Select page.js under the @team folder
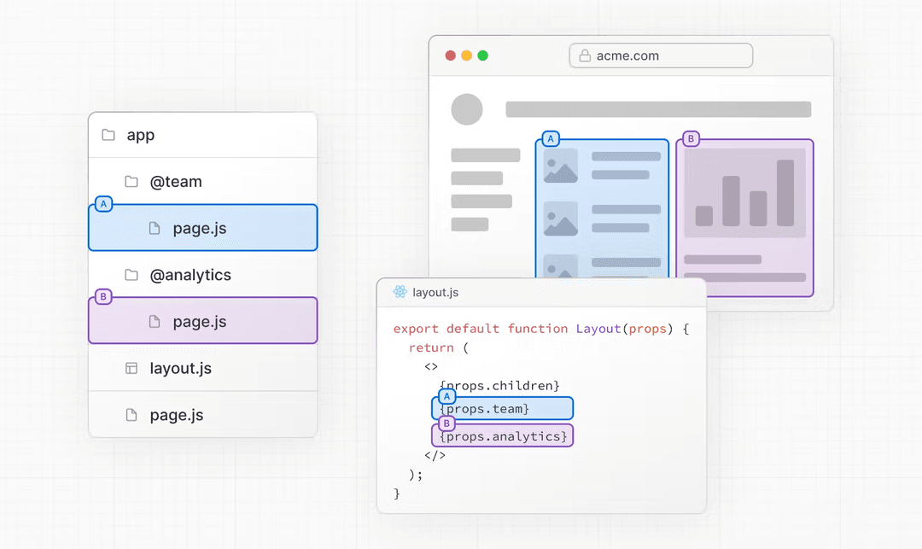Image resolution: width=922 pixels, height=549 pixels. [203, 227]
